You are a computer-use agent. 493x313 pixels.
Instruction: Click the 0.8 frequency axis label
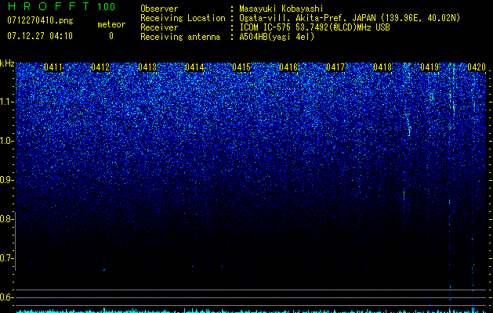(7, 219)
